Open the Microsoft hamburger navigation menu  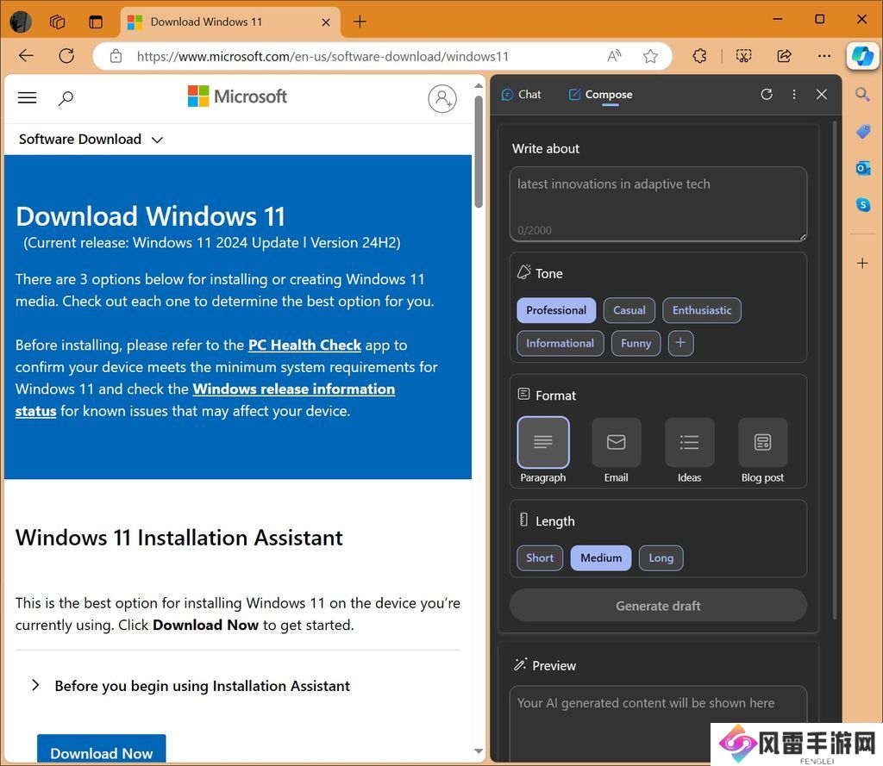coord(28,98)
